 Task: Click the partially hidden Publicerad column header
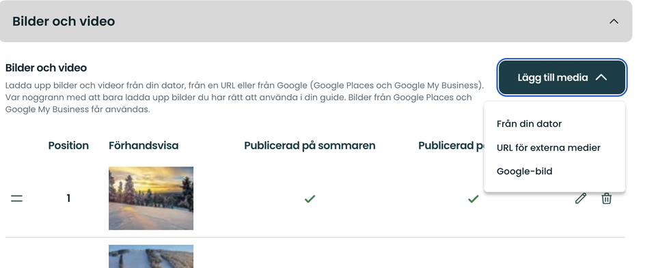(x=451, y=146)
